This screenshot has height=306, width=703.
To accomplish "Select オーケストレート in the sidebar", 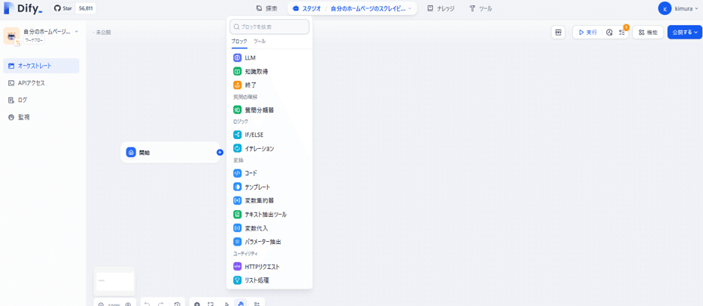I will pos(42,66).
